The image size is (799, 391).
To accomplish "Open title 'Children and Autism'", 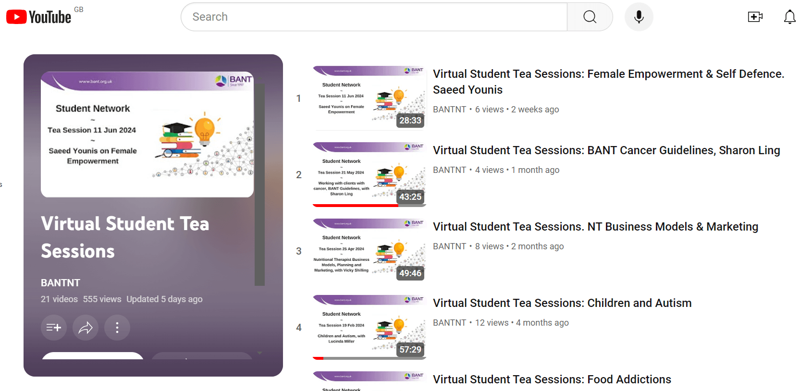I will [562, 303].
